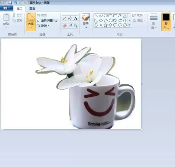Screen dimensions: 175x167
Task: Click the canvas bottom-right corner resize handle
Action: coord(141,130)
